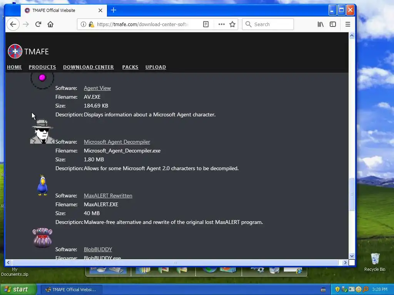
Task: Open the BlobBUDDY software link
Action: point(98,249)
